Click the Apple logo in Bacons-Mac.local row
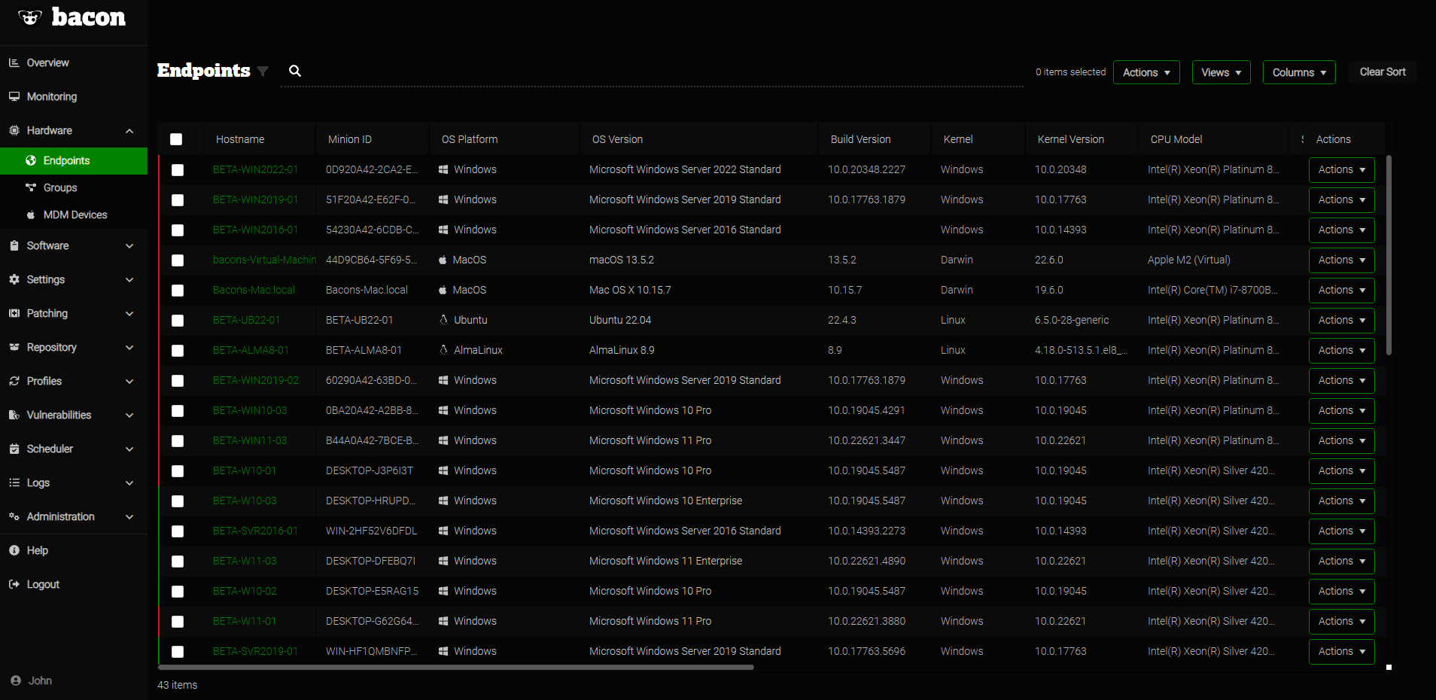Image resolution: width=1436 pixels, height=700 pixels. [x=443, y=290]
